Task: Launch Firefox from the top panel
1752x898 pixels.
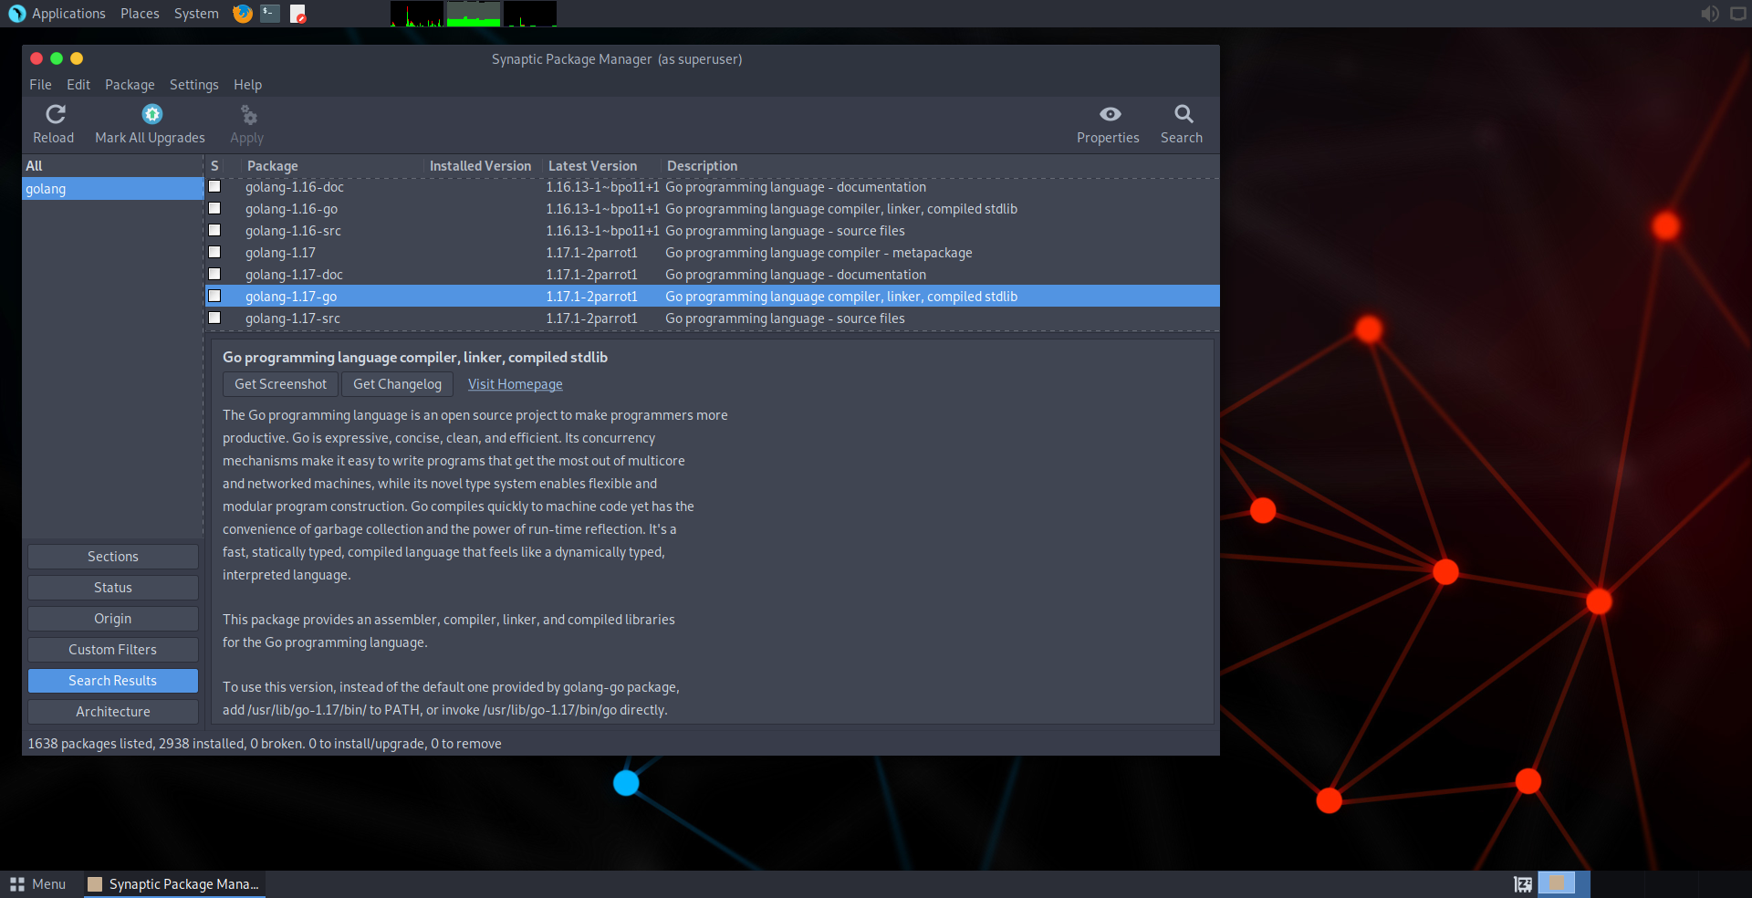Action: (243, 14)
